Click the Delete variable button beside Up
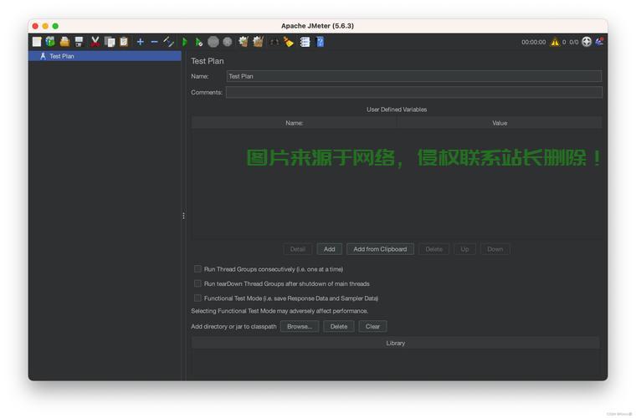The width and height of the screenshot is (636, 418). tap(434, 249)
